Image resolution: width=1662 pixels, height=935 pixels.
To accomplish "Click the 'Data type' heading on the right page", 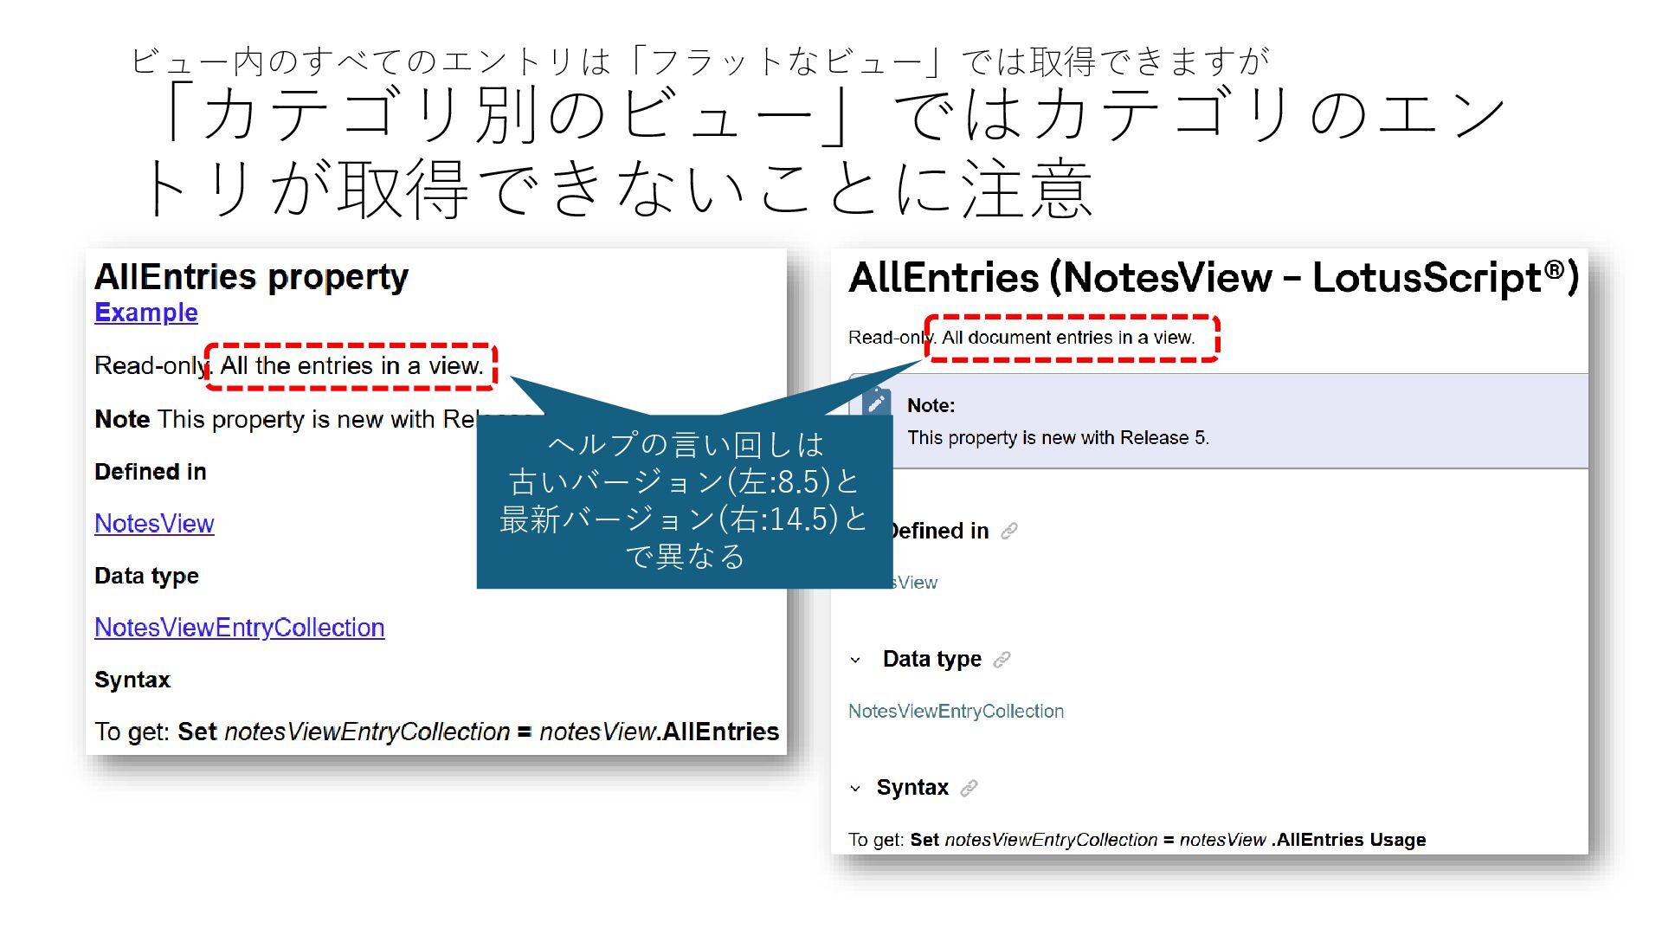I will pyautogui.click(x=931, y=660).
